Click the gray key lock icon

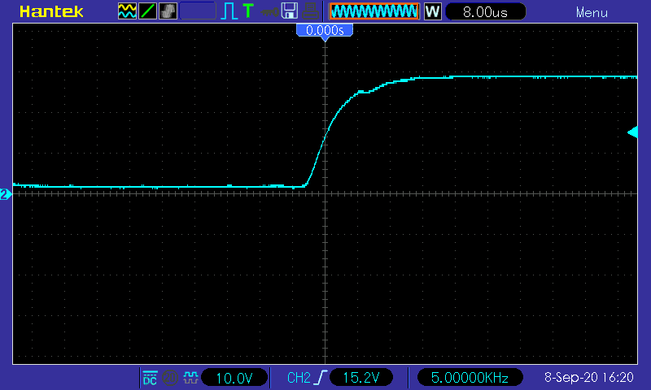[x=269, y=12]
